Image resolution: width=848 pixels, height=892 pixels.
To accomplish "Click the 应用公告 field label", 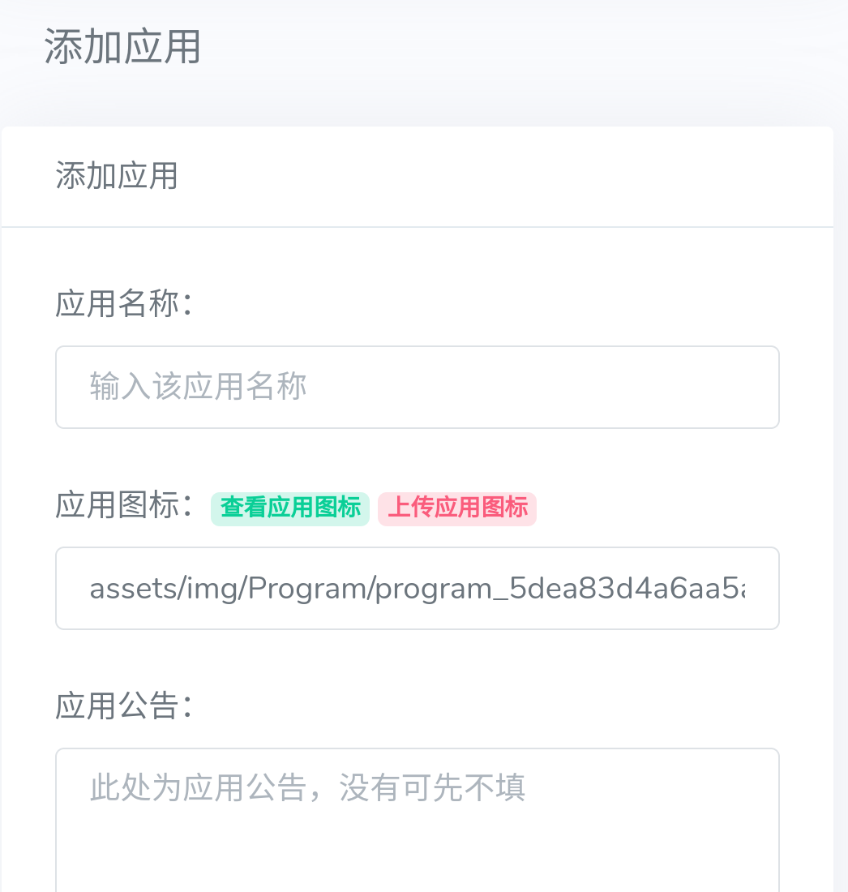I will coord(123,706).
